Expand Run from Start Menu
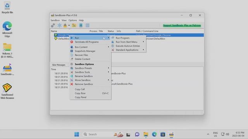The width and height of the screenshot is (248, 139). point(128,42)
